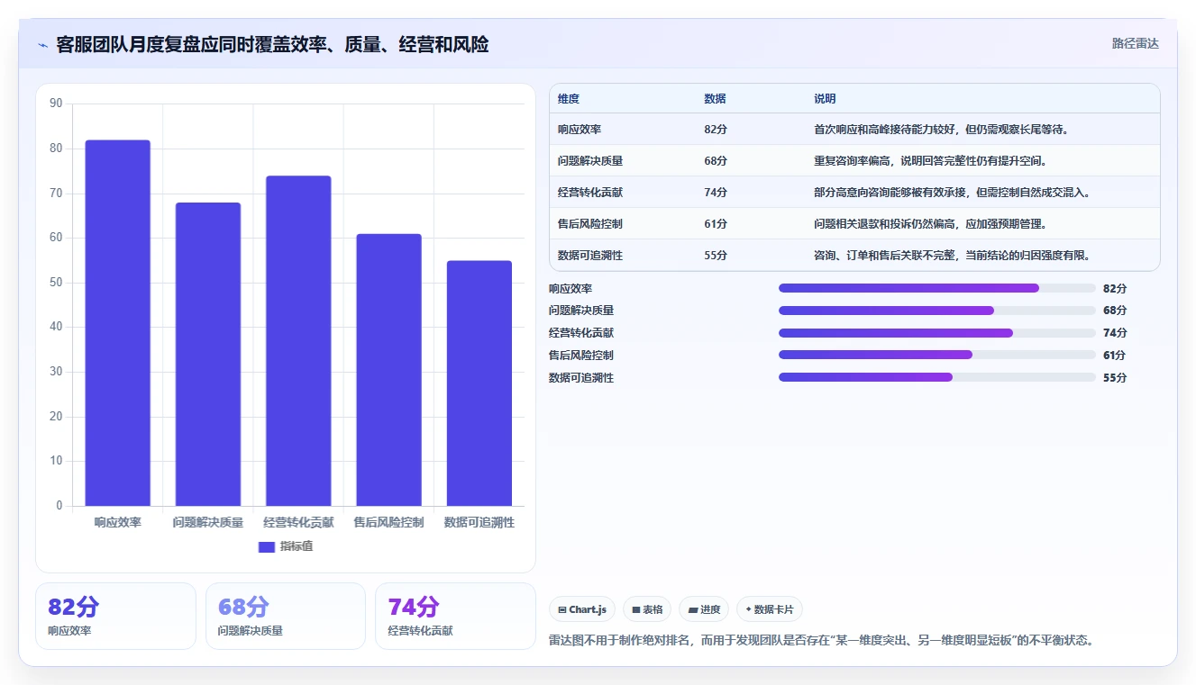
Task: Click the 响应效率 bar in the chart
Action: click(x=118, y=323)
